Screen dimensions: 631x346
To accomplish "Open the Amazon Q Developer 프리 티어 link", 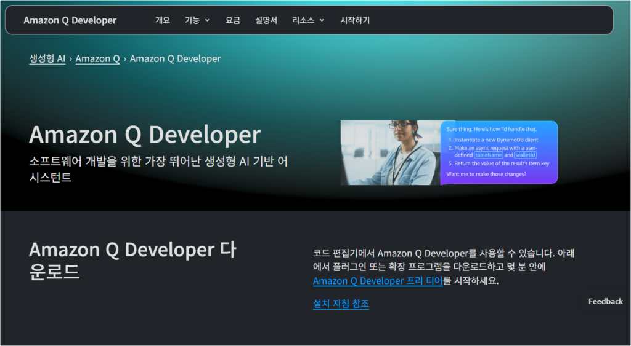I will (378, 281).
